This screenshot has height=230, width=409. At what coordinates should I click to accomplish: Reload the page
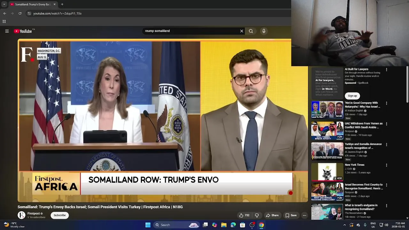[x=20, y=13]
